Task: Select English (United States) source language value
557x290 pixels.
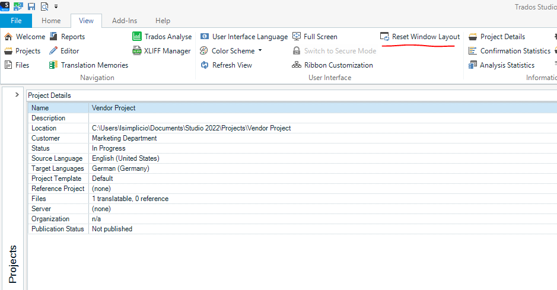Action: (x=125, y=158)
